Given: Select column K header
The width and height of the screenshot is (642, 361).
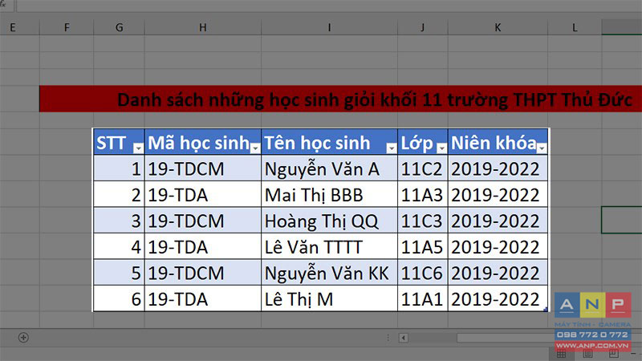Looking at the screenshot, I should pyautogui.click(x=498, y=27).
